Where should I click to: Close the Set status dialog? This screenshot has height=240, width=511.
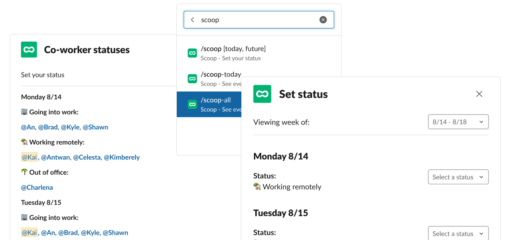click(479, 94)
